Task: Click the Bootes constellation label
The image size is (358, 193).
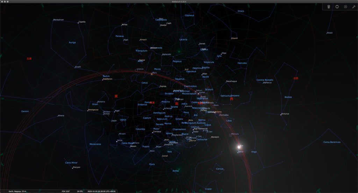Action: tap(288, 97)
